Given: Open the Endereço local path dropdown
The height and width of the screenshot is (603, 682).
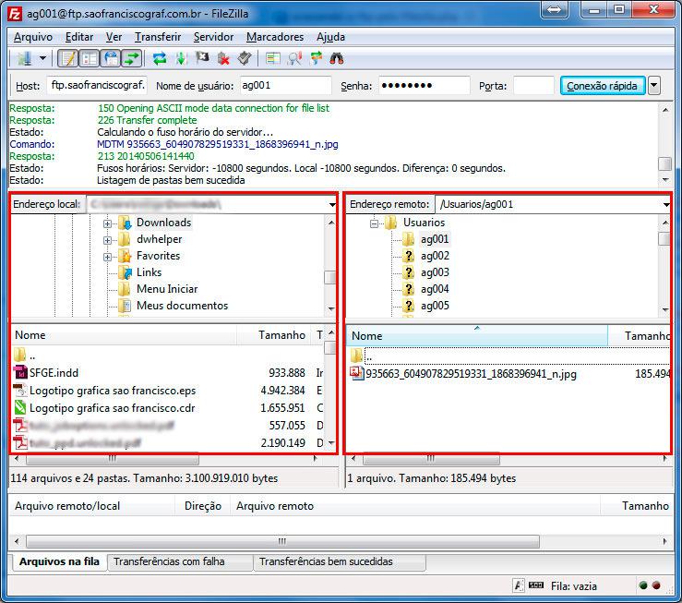Looking at the screenshot, I should 332,204.
